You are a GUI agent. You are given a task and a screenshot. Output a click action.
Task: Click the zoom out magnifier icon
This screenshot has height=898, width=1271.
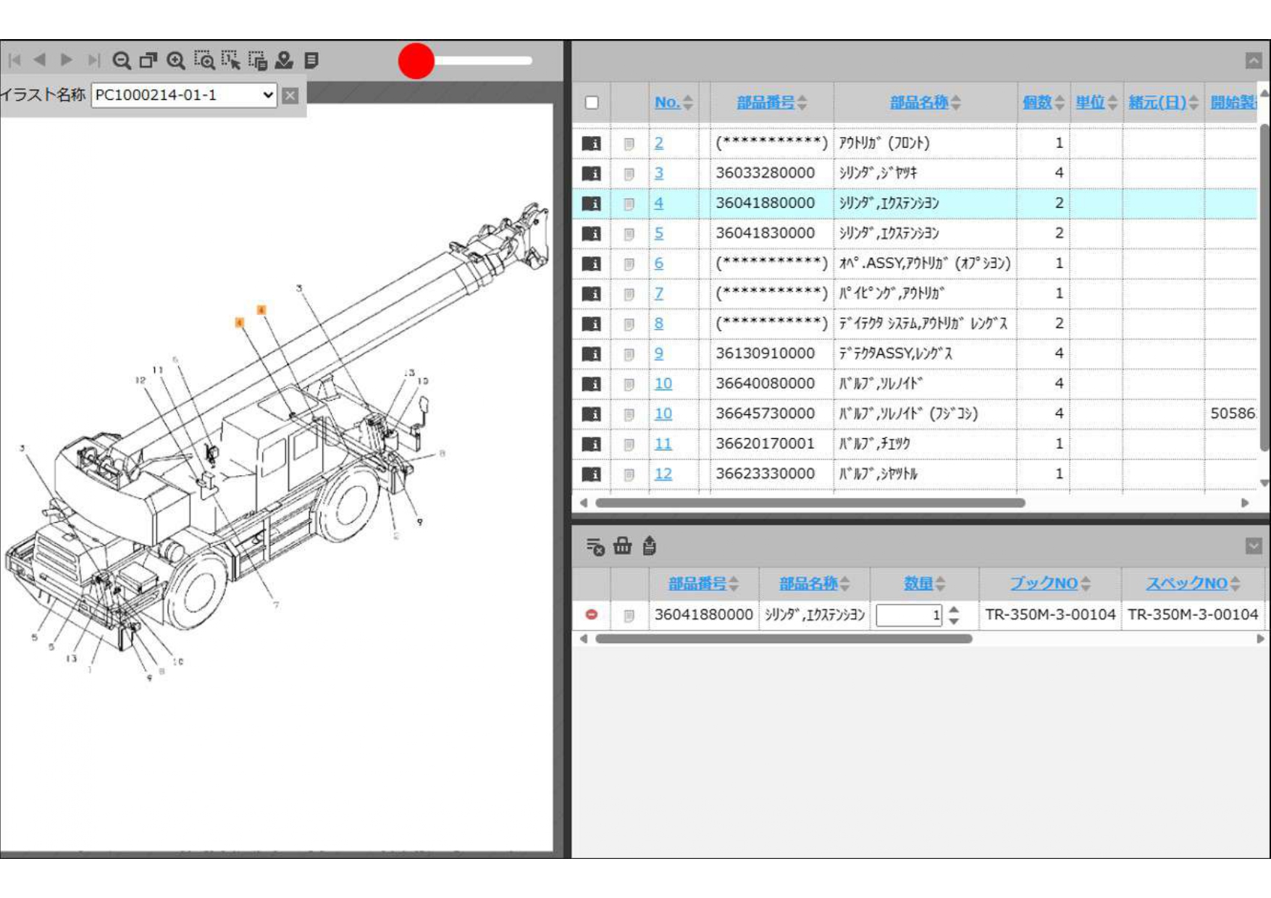(x=122, y=60)
